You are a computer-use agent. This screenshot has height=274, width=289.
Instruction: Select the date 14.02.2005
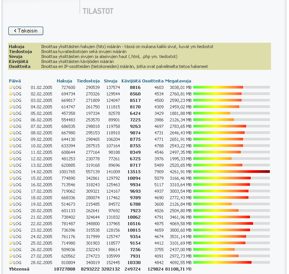(x=41, y=172)
